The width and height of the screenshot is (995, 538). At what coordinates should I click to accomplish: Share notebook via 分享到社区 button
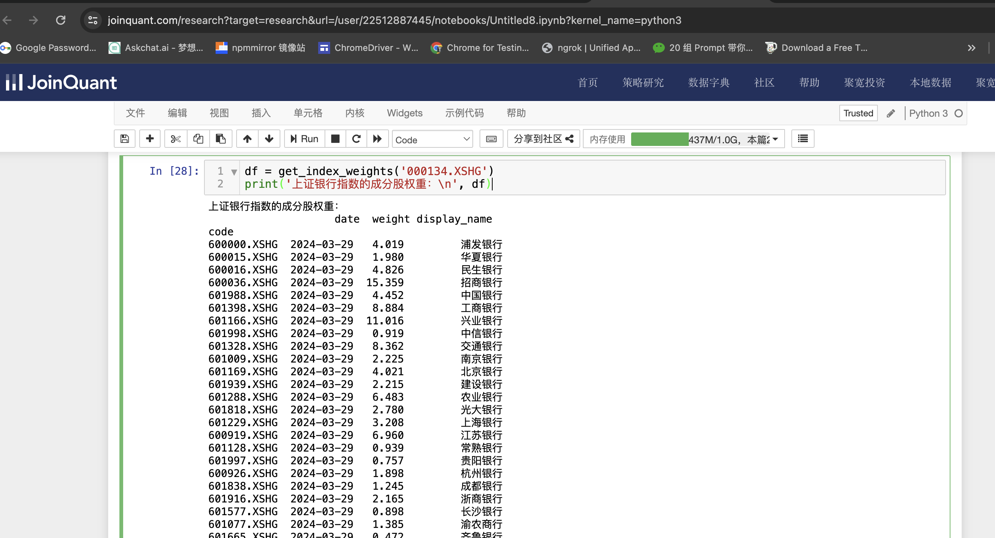[x=543, y=138]
